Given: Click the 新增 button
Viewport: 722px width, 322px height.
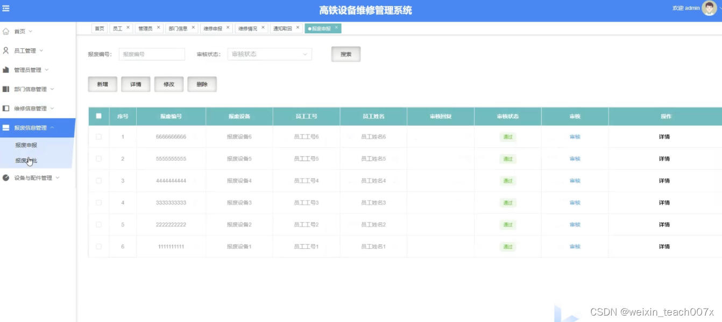Looking at the screenshot, I should [102, 84].
